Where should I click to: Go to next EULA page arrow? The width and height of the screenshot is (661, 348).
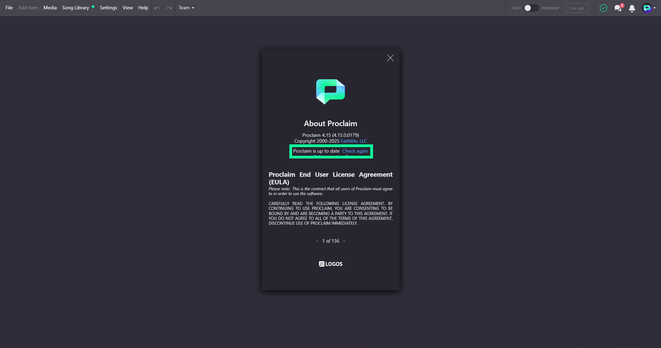click(x=344, y=241)
